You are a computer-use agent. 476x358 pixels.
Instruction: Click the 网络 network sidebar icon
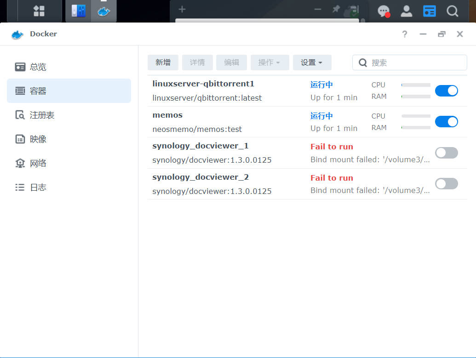point(20,163)
